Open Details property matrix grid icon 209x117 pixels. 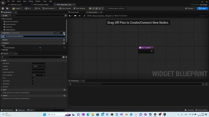pos(63,57)
